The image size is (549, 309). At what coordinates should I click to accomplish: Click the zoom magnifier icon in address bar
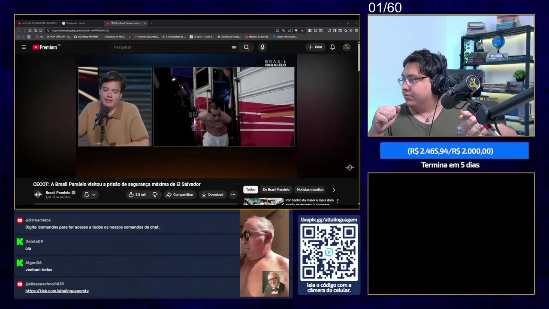pos(284,30)
